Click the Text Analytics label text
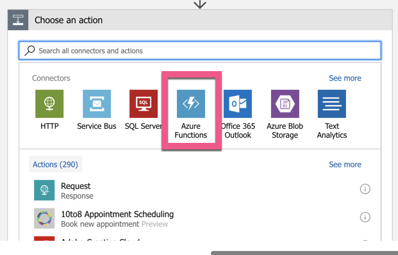Screen dimensions: 398x255 pyautogui.click(x=332, y=131)
